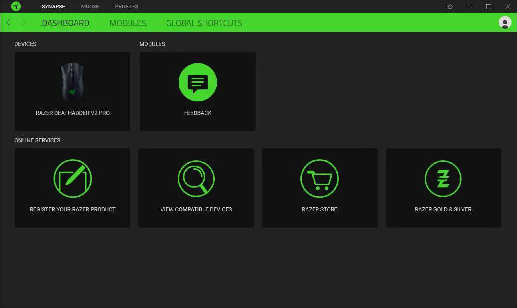The width and height of the screenshot is (517, 308).
Task: Click the Razer Store shopping cart icon
Action: 319,179
